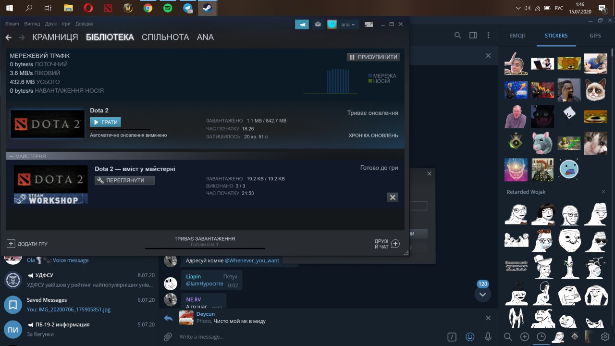This screenshot has height=346, width=615.
Task: Click the bot commands slash icon
Action: [x=452, y=337]
